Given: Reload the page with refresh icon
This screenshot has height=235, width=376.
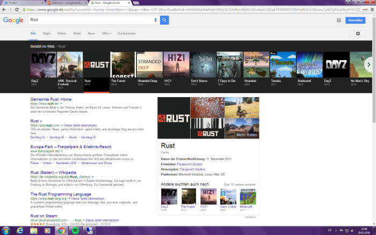Looking at the screenshot, I should pyautogui.click(x=17, y=10).
